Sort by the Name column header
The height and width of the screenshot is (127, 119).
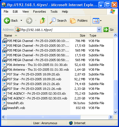tap(36, 35)
